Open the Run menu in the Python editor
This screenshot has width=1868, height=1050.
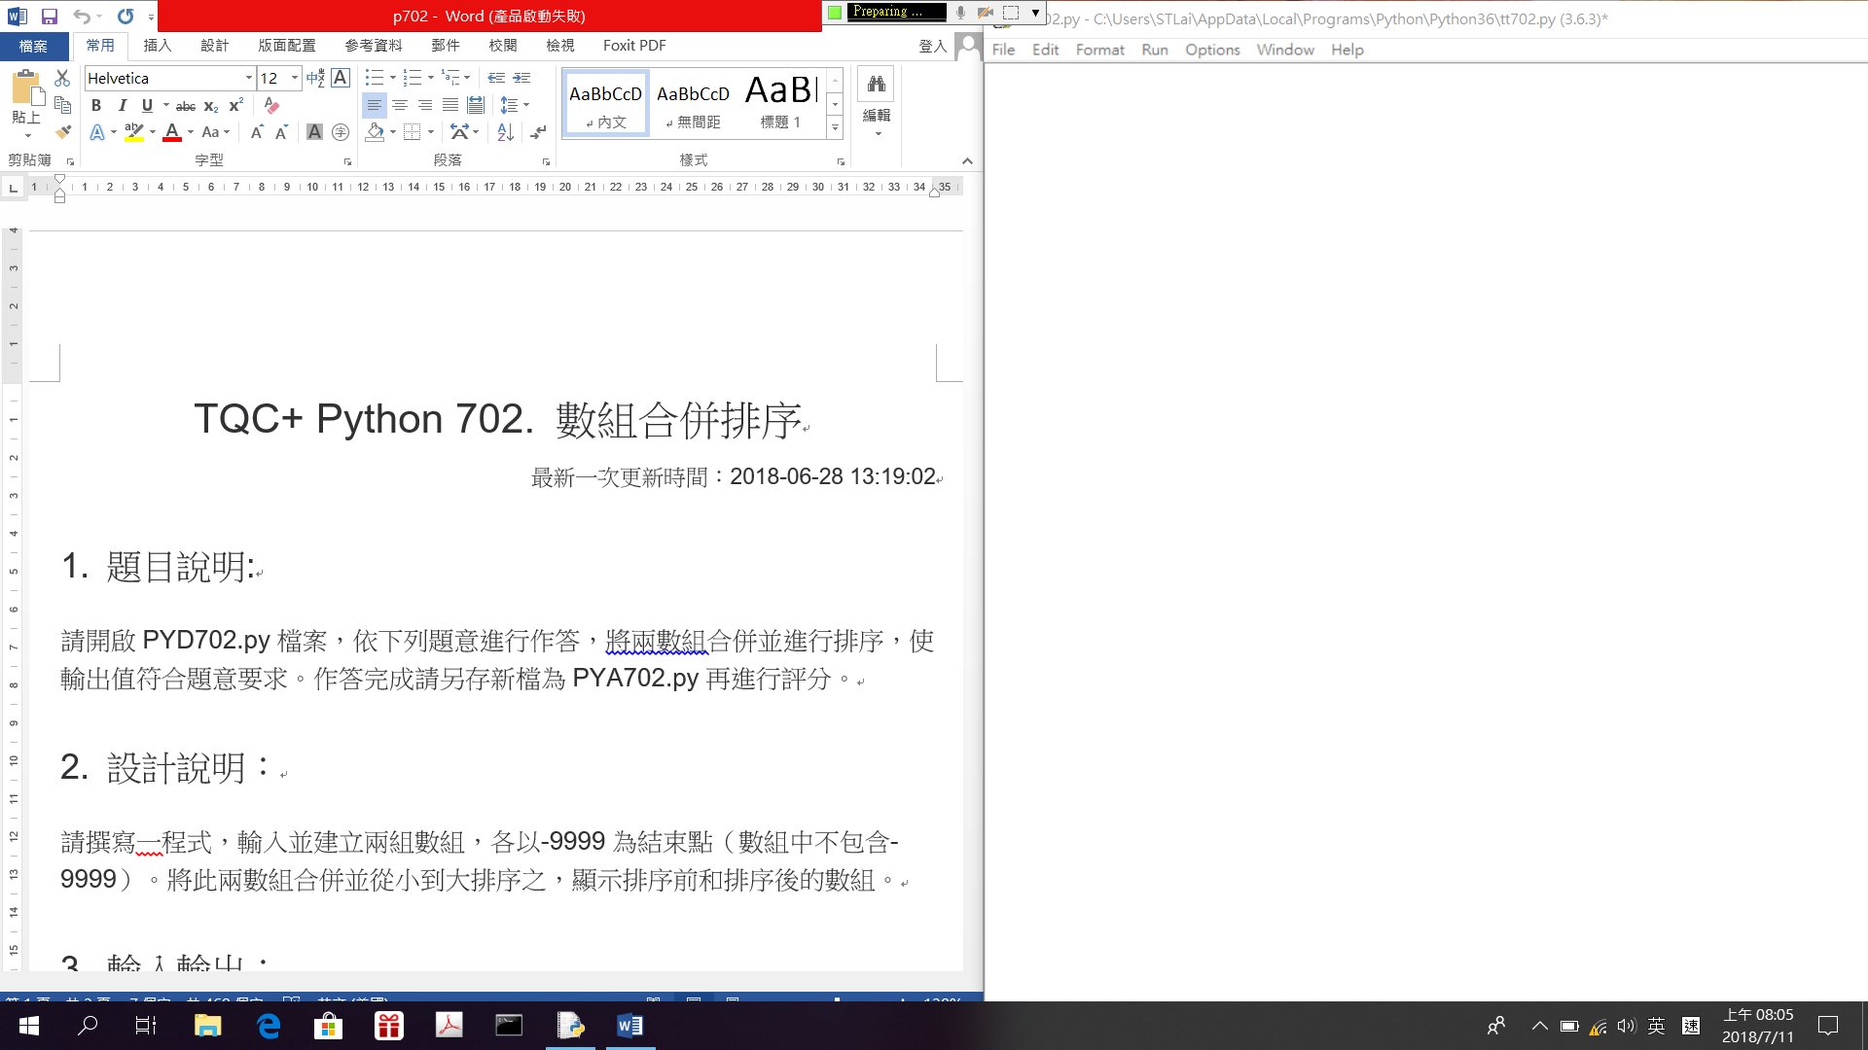pyautogui.click(x=1155, y=50)
